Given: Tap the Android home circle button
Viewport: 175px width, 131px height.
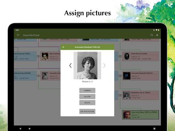Looking at the screenshot, I should click(29, 129).
